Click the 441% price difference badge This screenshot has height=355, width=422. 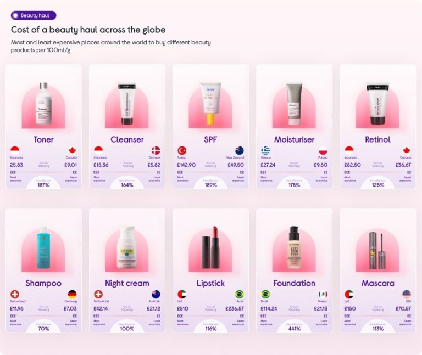[294, 329]
